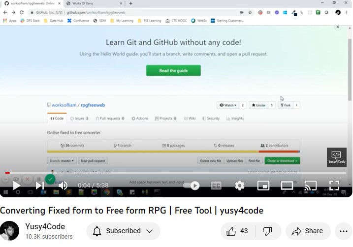The width and height of the screenshot is (353, 247).
Task: View the Insights tab
Action: coord(235,118)
